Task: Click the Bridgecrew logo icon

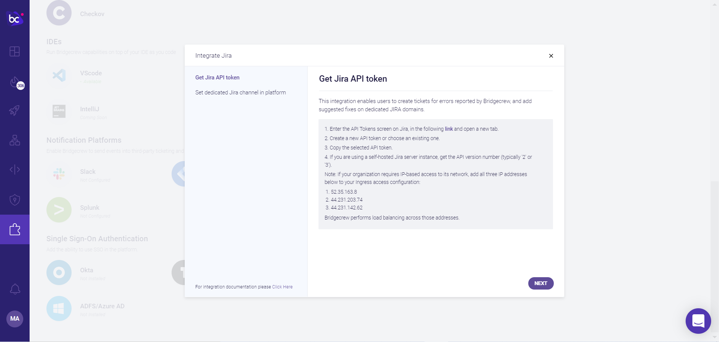Action: pyautogui.click(x=15, y=18)
